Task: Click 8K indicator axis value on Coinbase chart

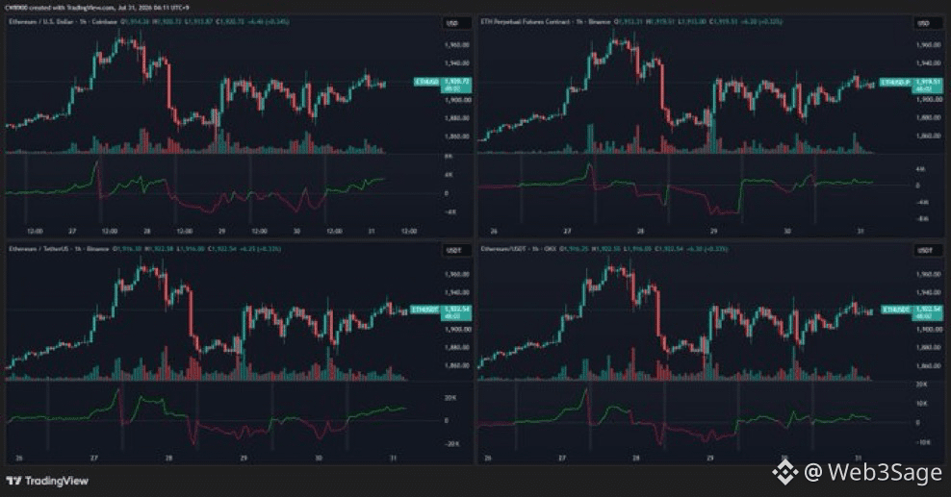Action: [449, 156]
